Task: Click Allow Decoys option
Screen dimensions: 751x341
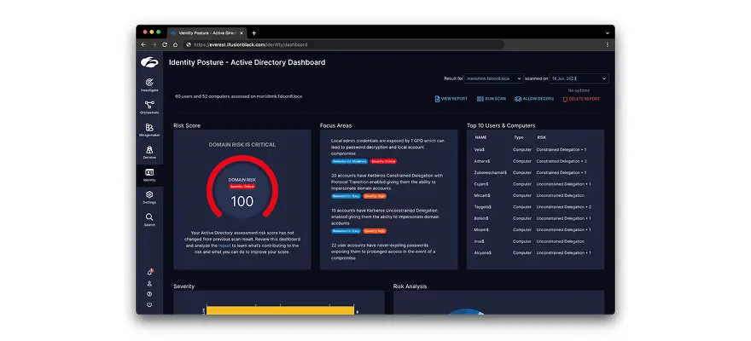Action: pos(534,99)
